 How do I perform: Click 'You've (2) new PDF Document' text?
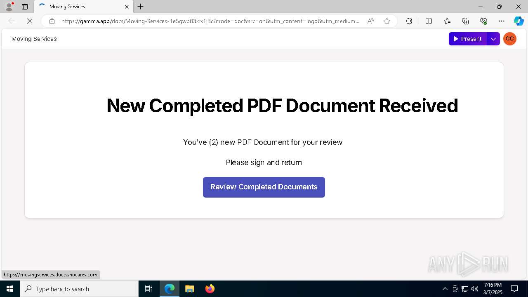pyautogui.click(x=263, y=142)
